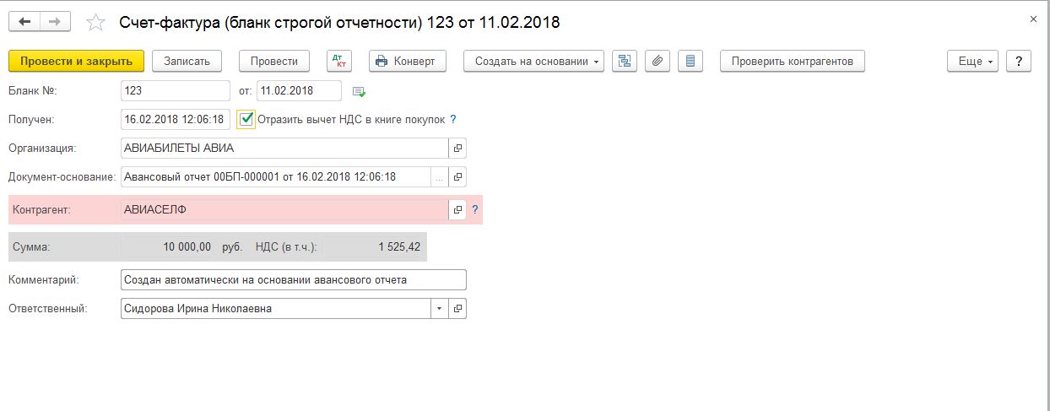Expand 'Создать на основании' dropdown
This screenshot has width=1050, height=411.
click(x=533, y=61)
